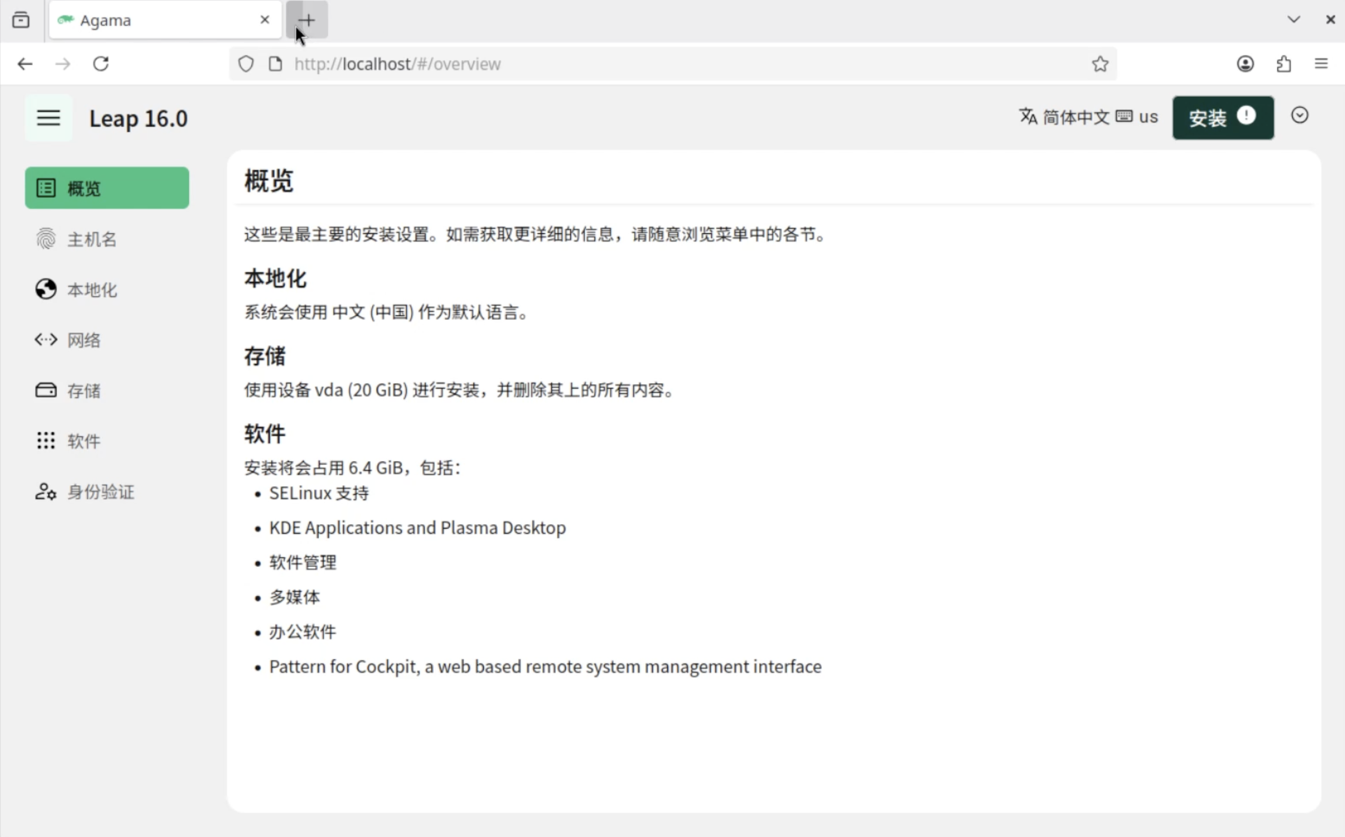The image size is (1345, 837).
Task: Select the 概览 overview menu item
Action: (106, 188)
